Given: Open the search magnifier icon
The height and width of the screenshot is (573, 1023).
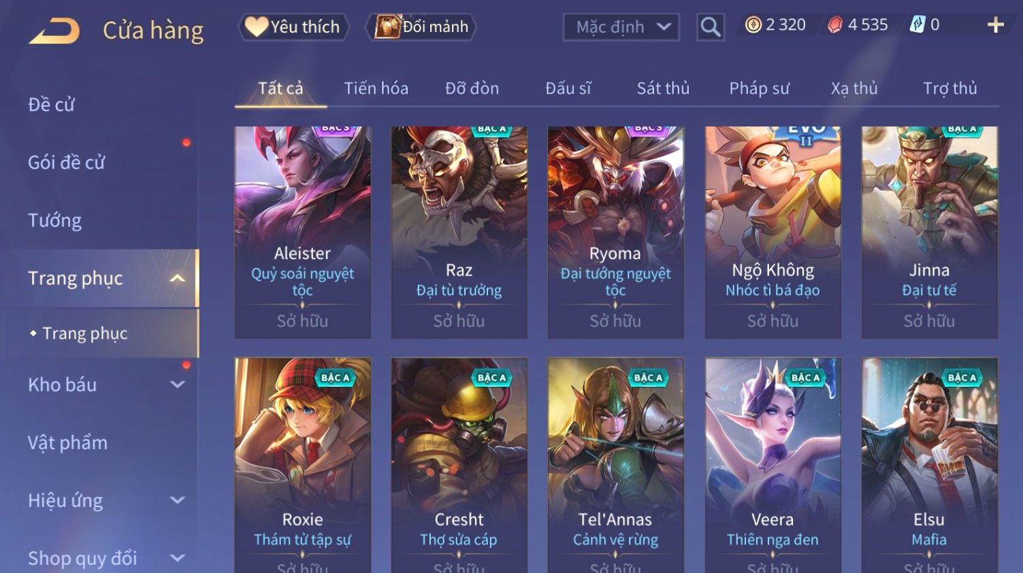Looking at the screenshot, I should pos(710,27).
